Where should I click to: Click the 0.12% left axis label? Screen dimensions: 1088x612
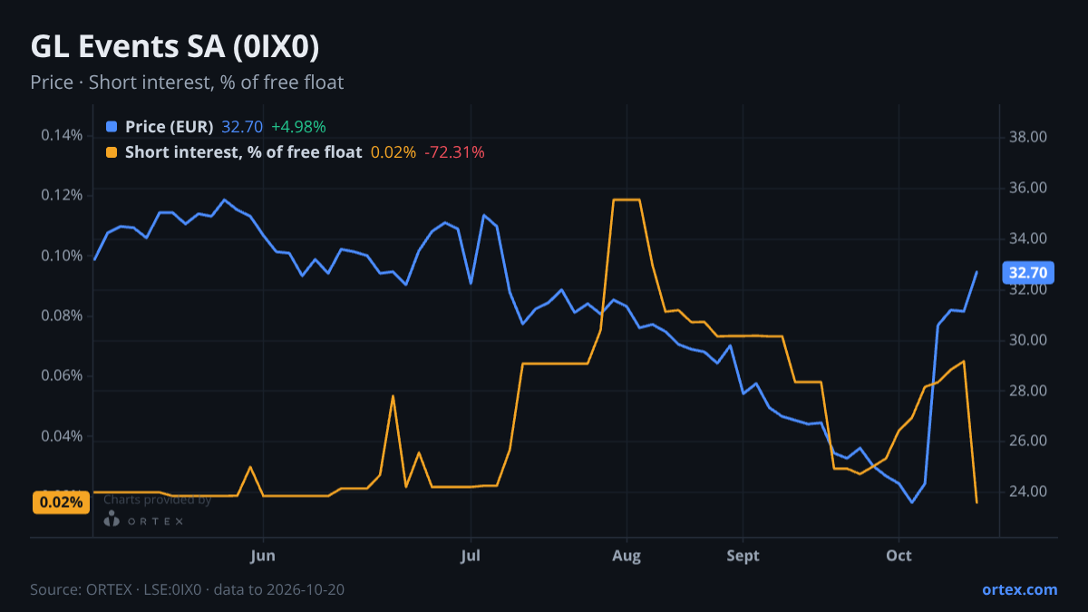pos(62,195)
